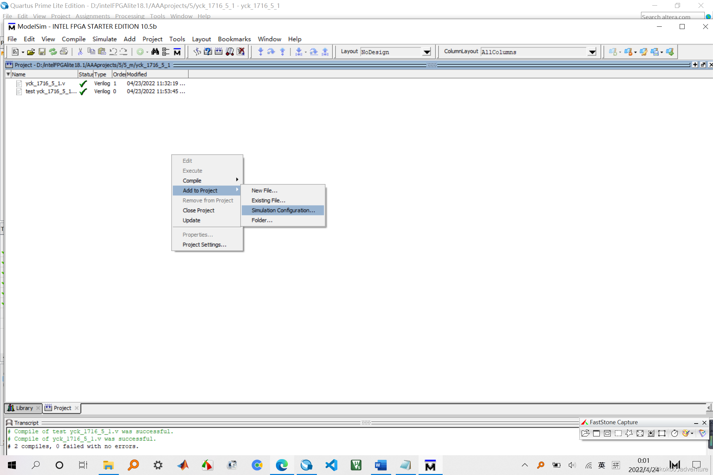Click the Copy toolbar icon
The width and height of the screenshot is (713, 475).
[91, 51]
